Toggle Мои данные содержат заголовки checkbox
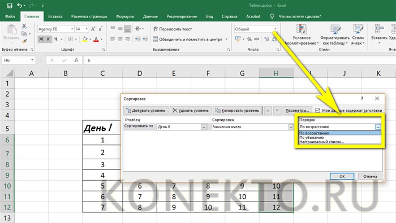Viewport: 396px width, 223px height. pos(318,110)
